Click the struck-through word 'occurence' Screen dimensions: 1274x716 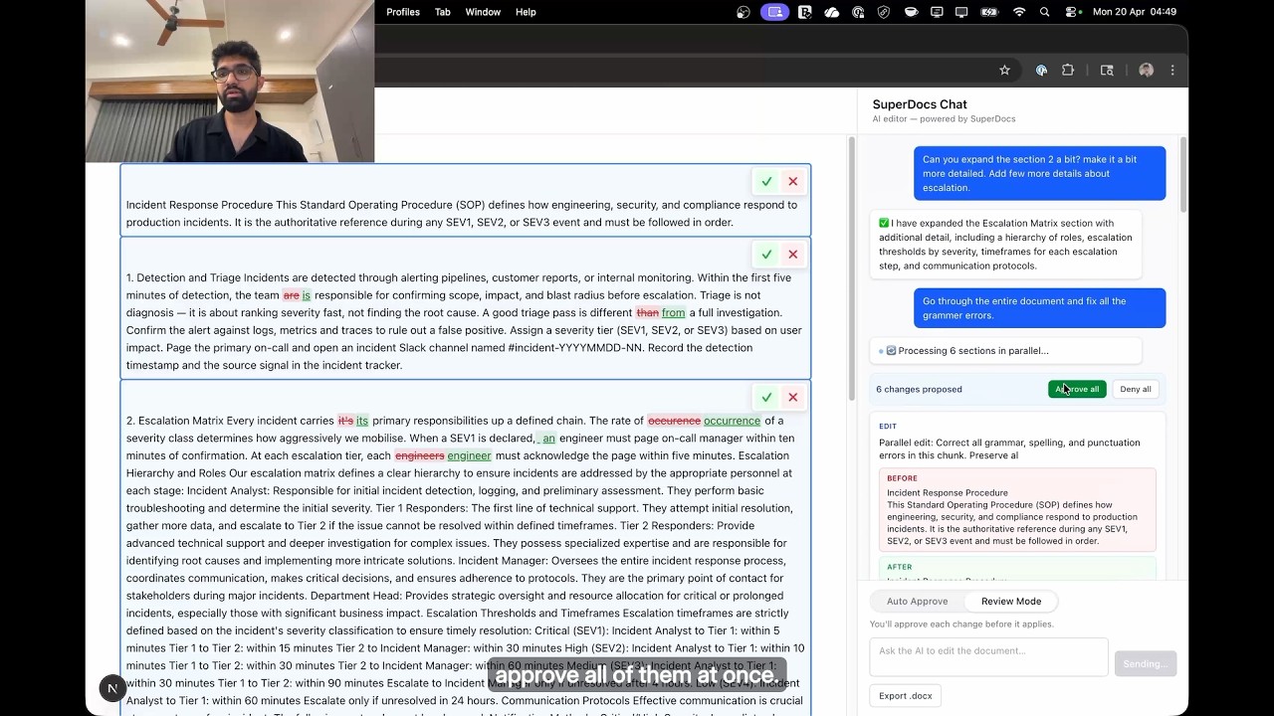tap(674, 421)
